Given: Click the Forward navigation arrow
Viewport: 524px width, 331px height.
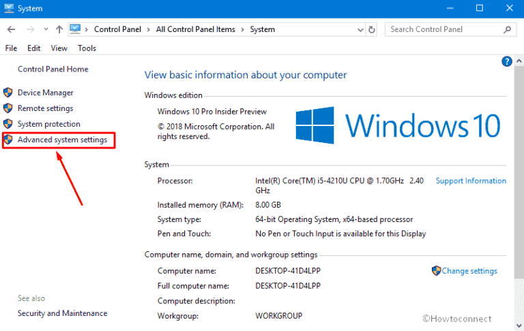Looking at the screenshot, I should 31,29.
